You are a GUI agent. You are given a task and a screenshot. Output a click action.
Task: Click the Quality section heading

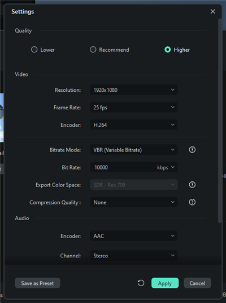coord(23,30)
